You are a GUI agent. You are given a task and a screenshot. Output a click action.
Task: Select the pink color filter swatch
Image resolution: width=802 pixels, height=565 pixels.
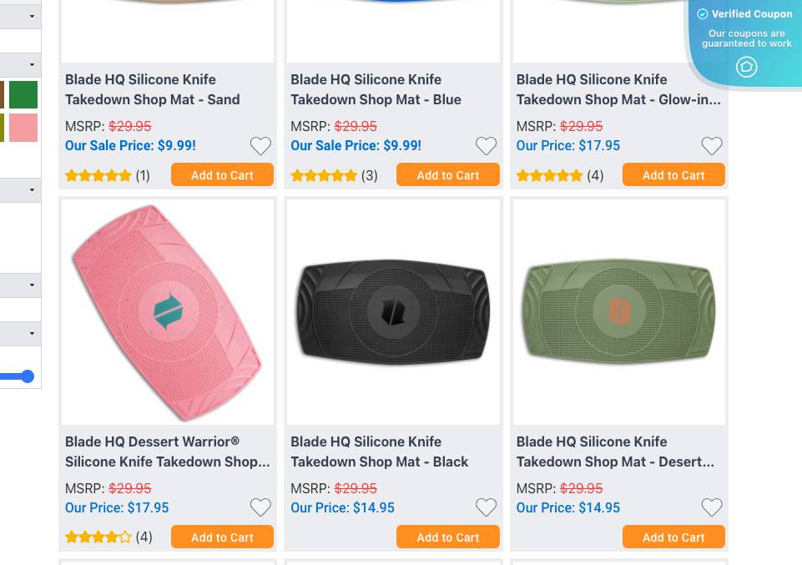[x=23, y=128]
